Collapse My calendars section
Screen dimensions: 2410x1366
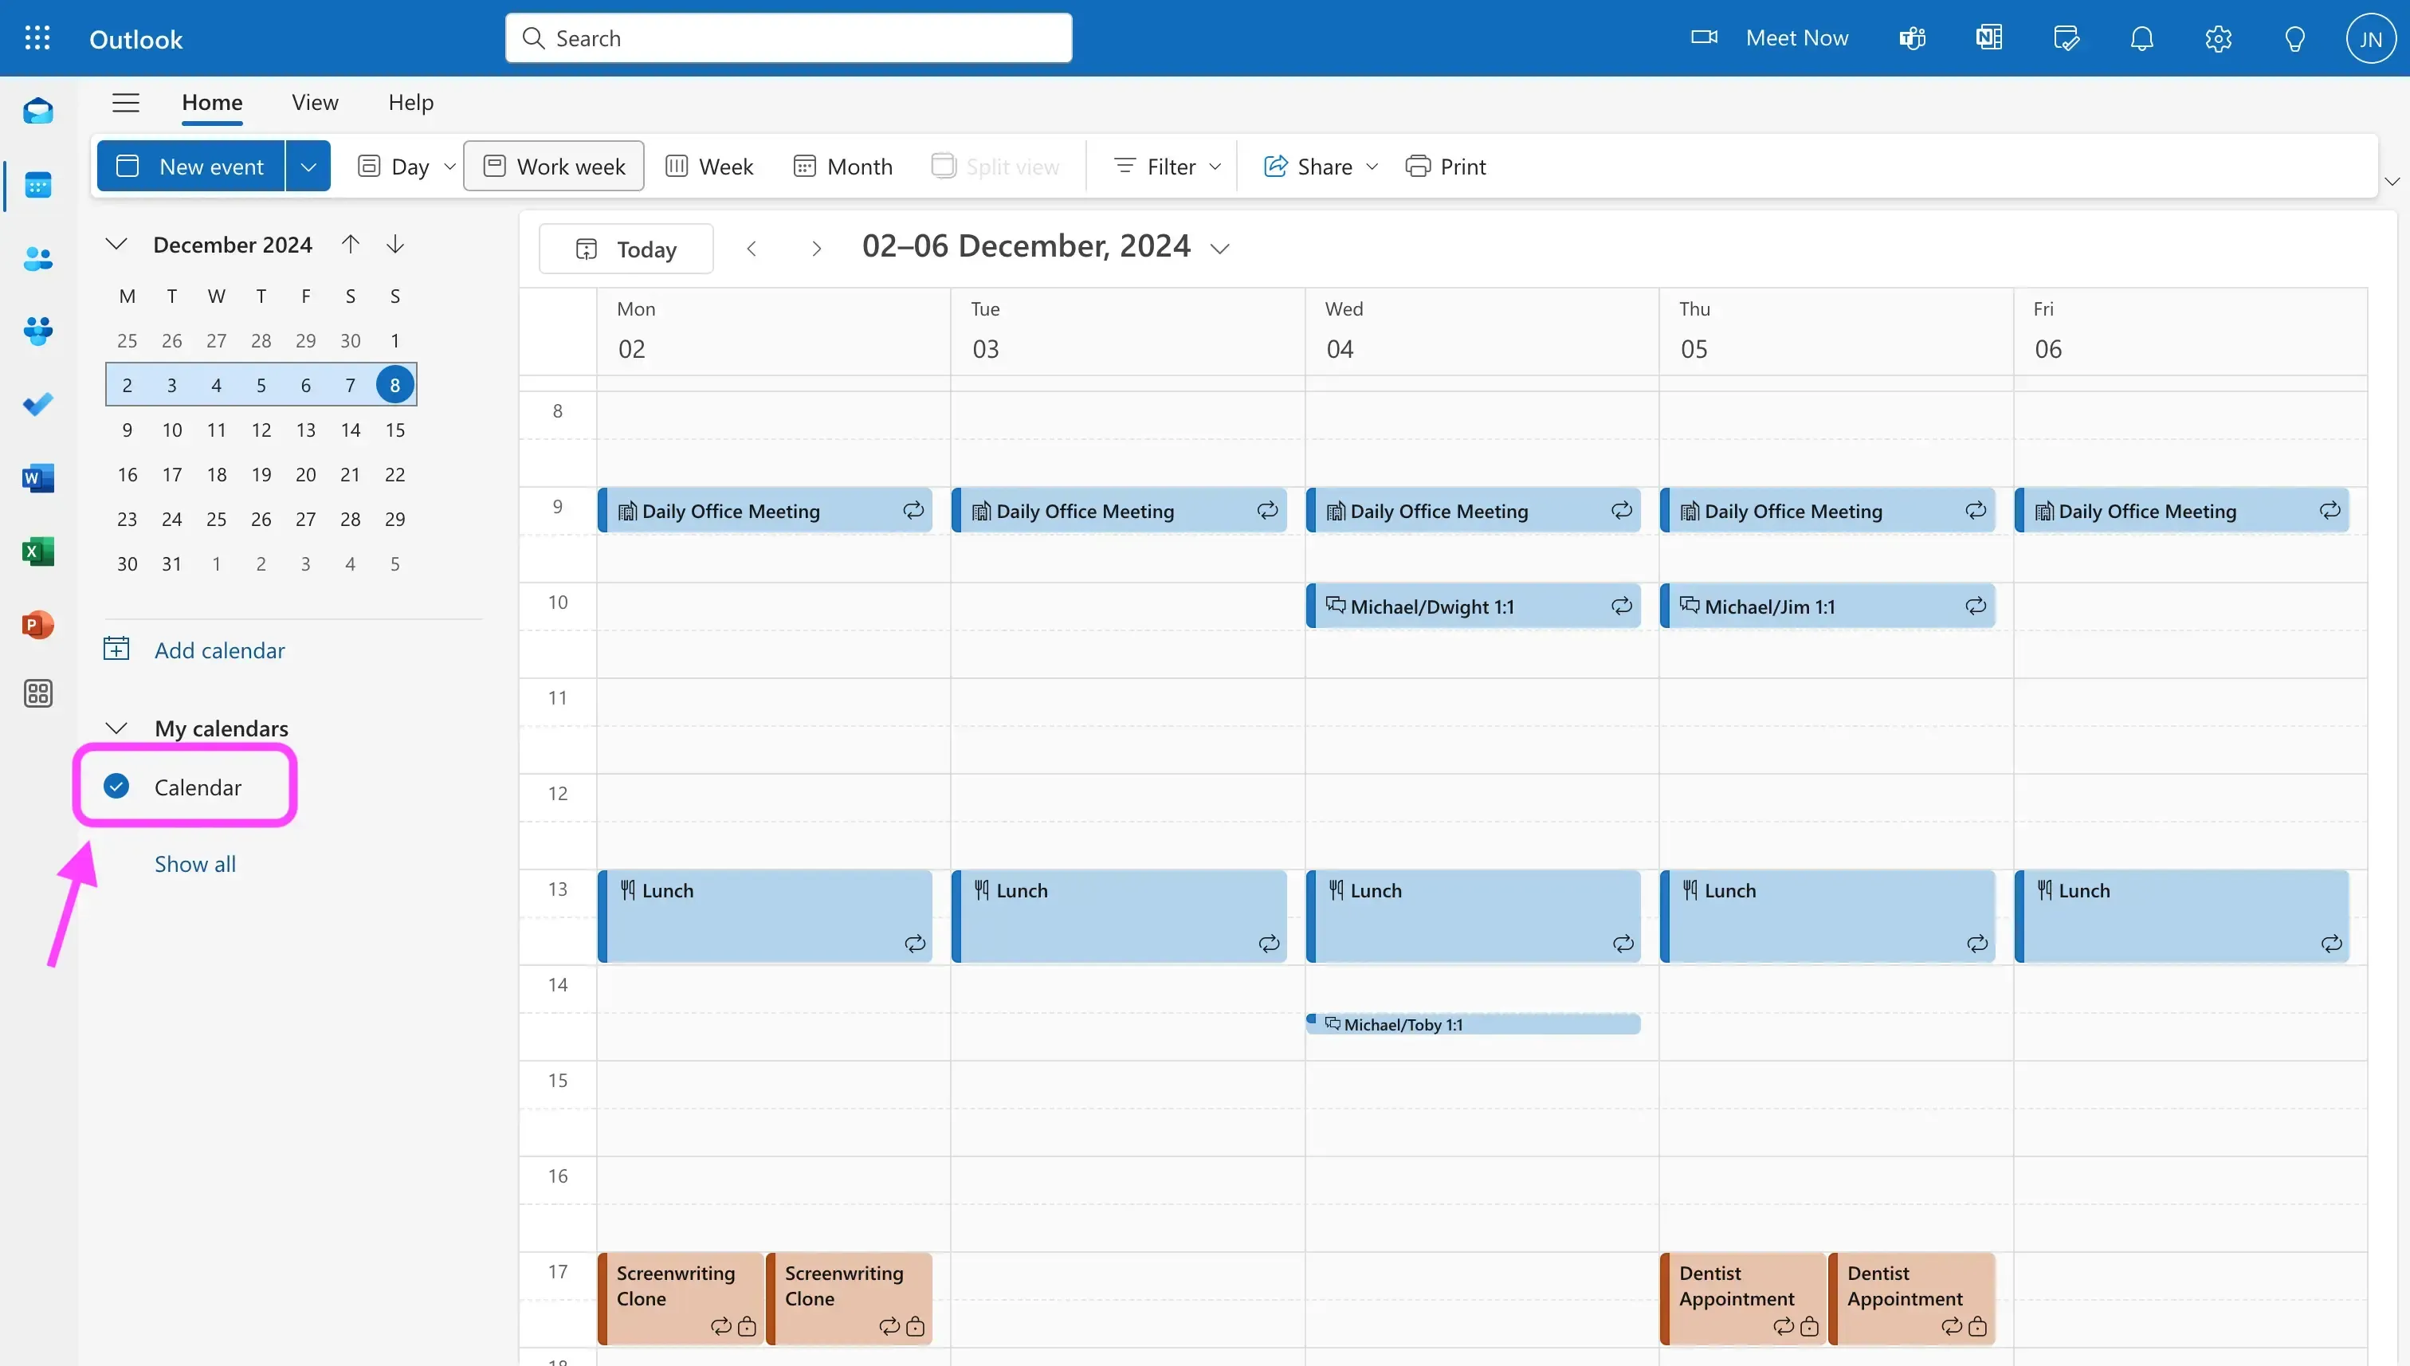116,727
